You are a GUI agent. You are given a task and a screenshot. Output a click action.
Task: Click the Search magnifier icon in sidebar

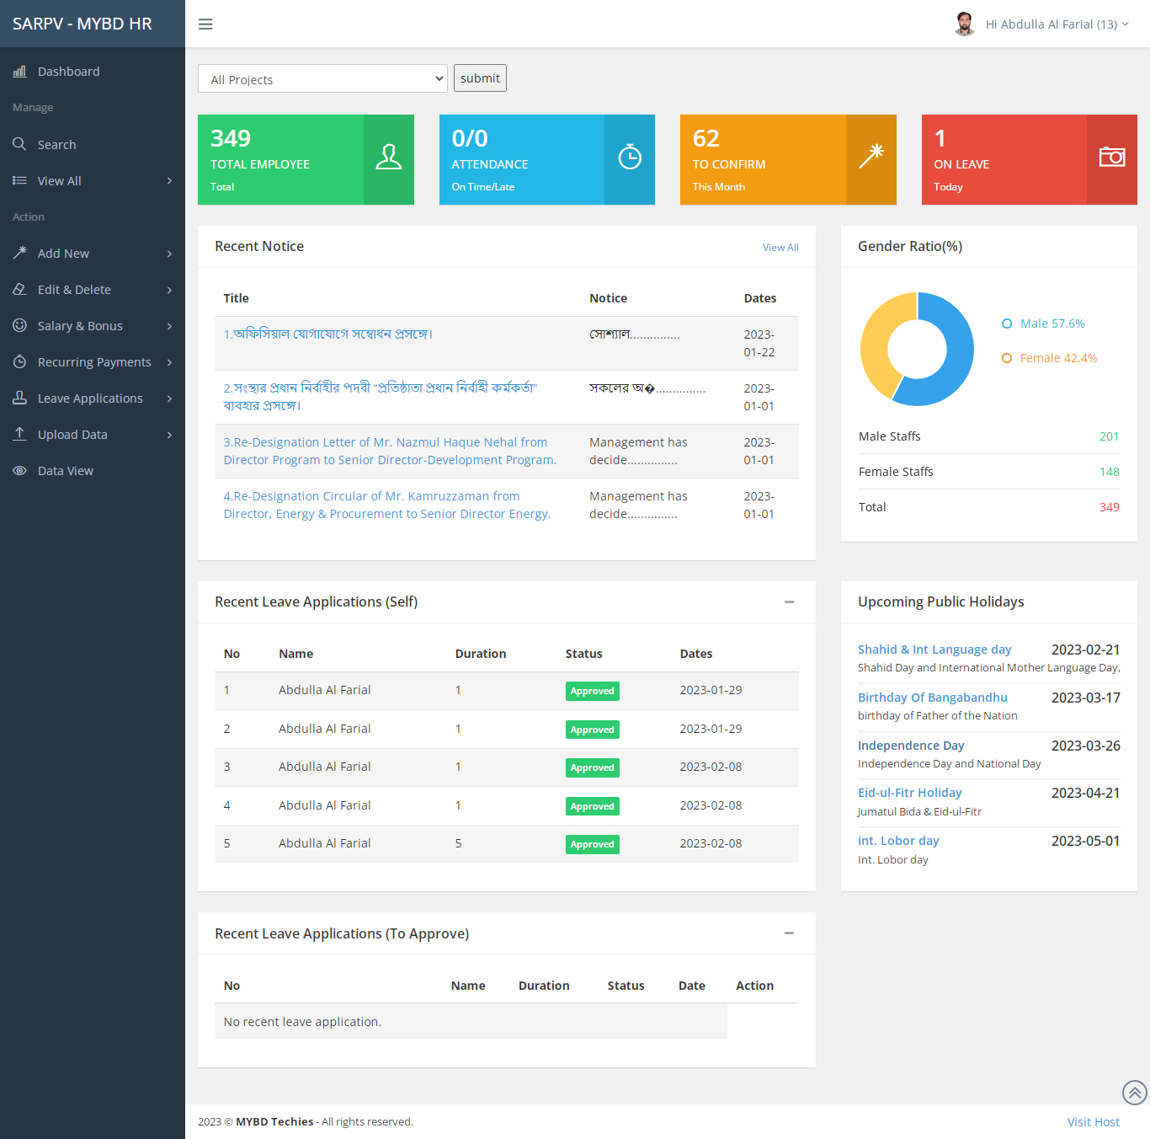(x=19, y=145)
